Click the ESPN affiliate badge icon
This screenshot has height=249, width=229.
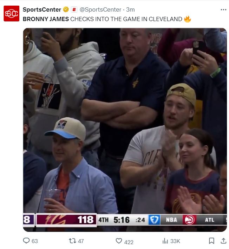tap(74, 9)
